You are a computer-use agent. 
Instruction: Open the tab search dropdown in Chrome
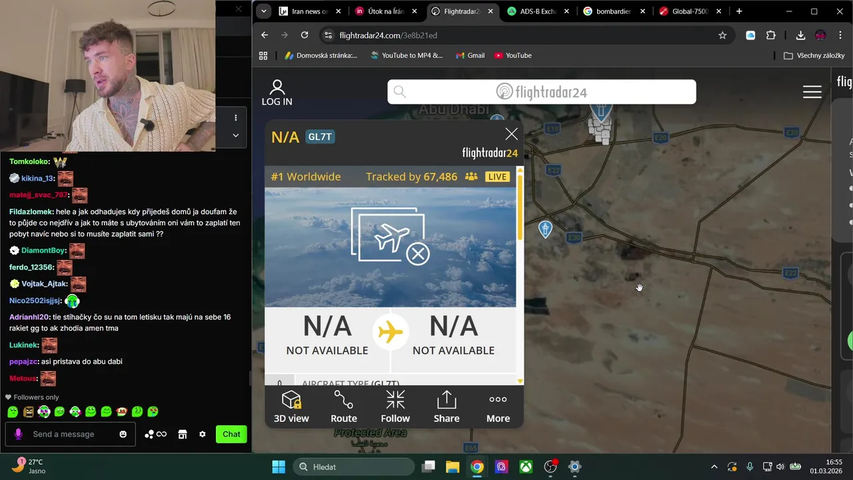click(264, 11)
